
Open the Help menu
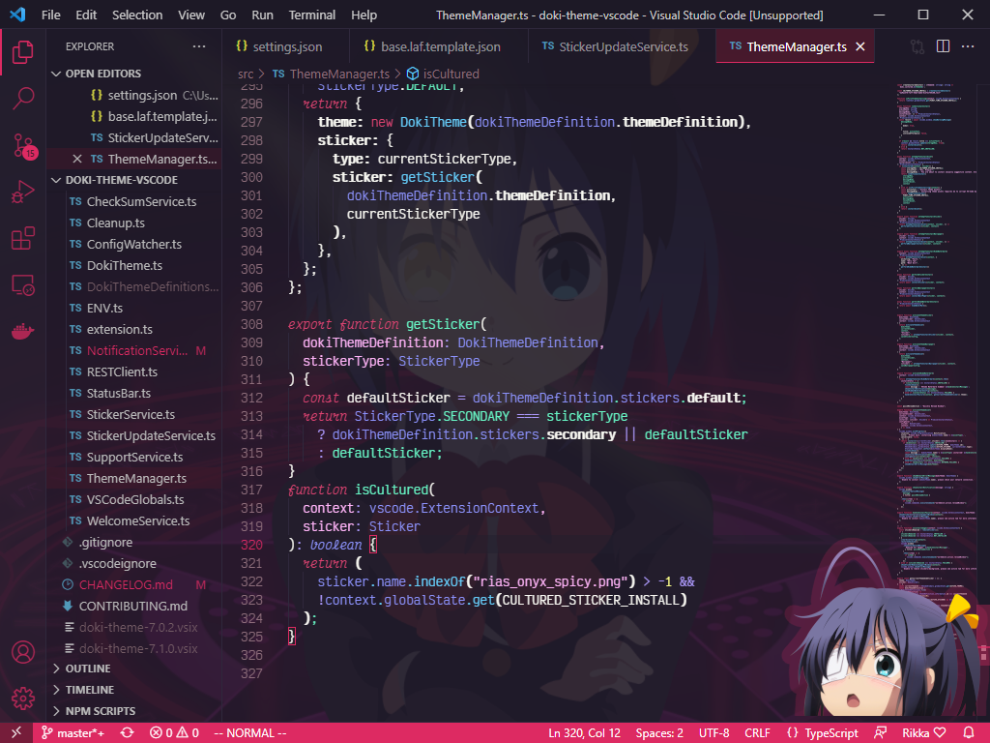tap(364, 15)
